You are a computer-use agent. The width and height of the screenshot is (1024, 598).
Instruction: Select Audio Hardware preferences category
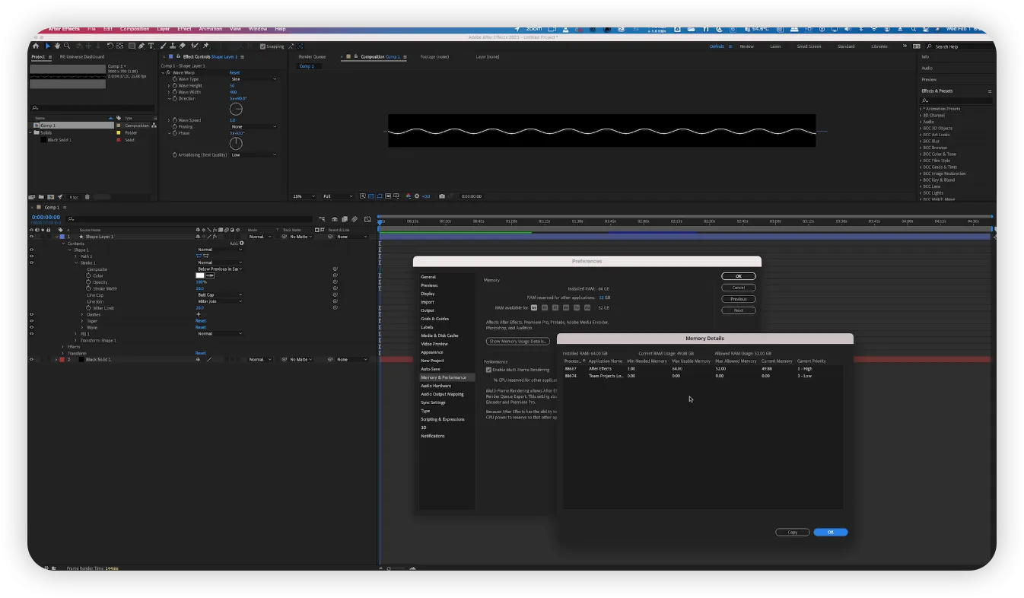pyautogui.click(x=436, y=386)
